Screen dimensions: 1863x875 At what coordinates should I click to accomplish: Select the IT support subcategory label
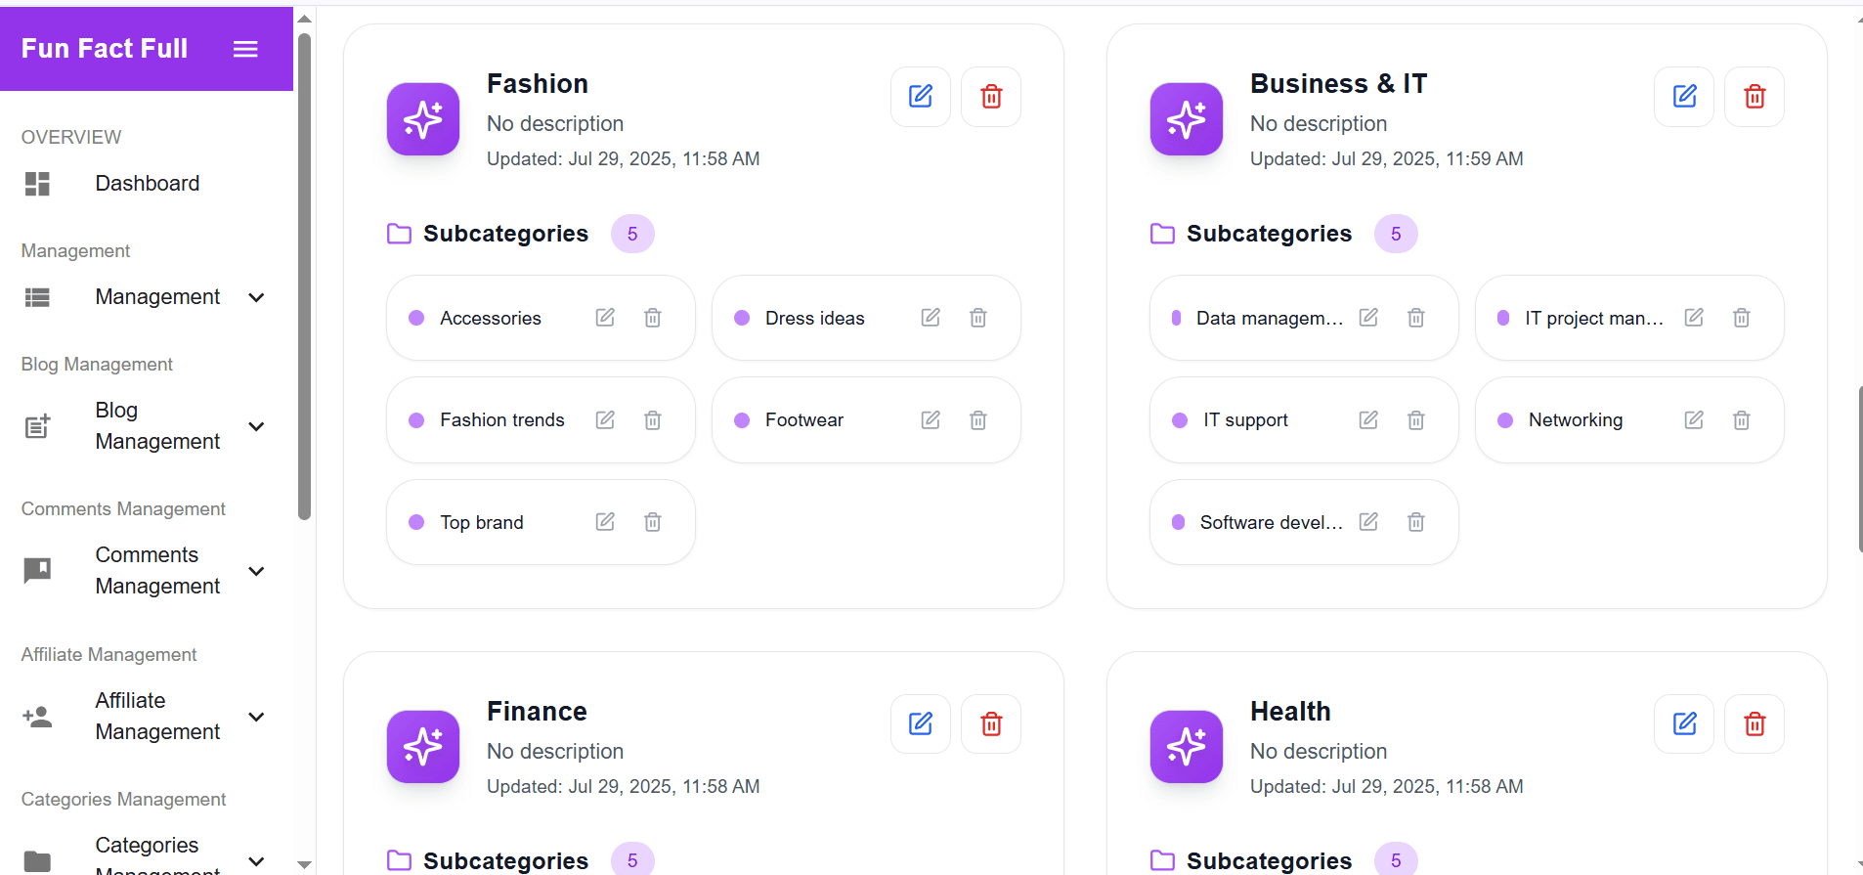click(x=1246, y=420)
